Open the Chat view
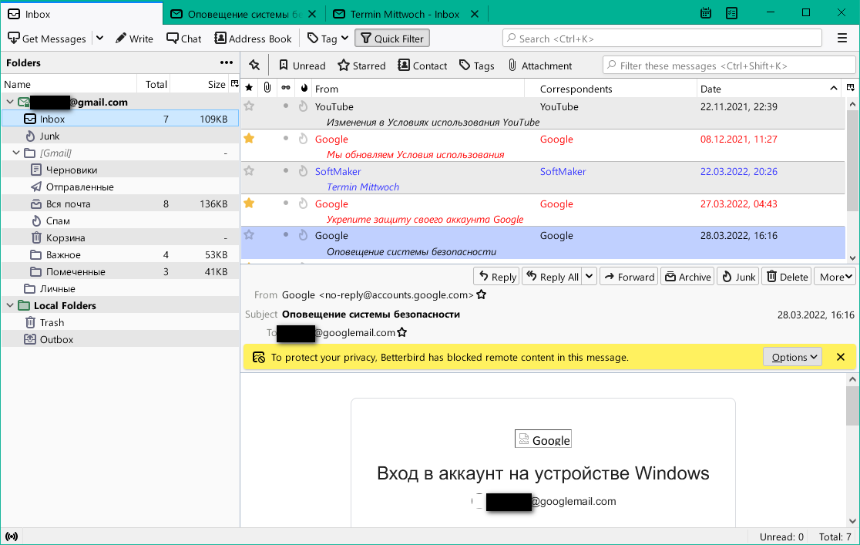860x545 pixels. click(x=184, y=39)
